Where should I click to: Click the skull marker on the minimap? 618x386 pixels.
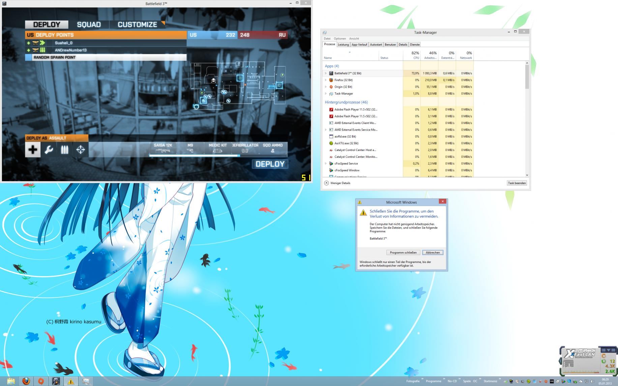(x=213, y=80)
